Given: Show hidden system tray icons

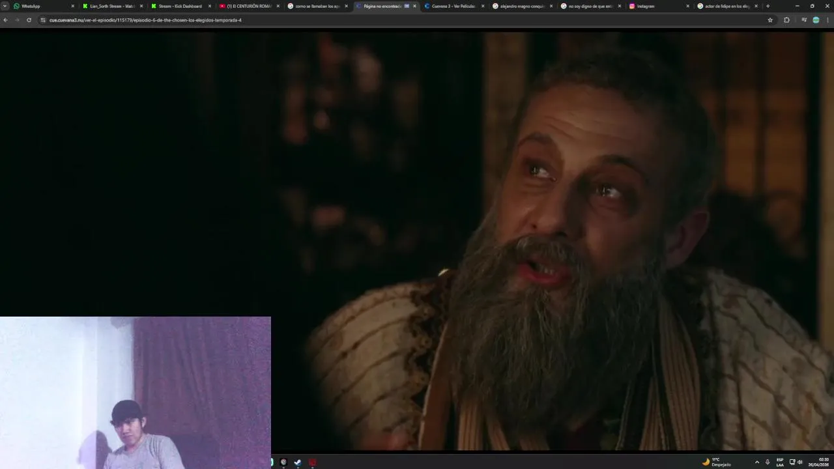Looking at the screenshot, I should pyautogui.click(x=756, y=462).
